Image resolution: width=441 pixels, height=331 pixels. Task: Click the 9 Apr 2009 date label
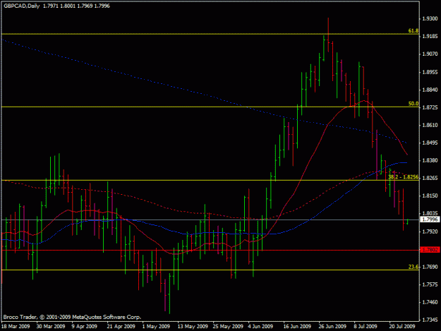click(x=85, y=326)
